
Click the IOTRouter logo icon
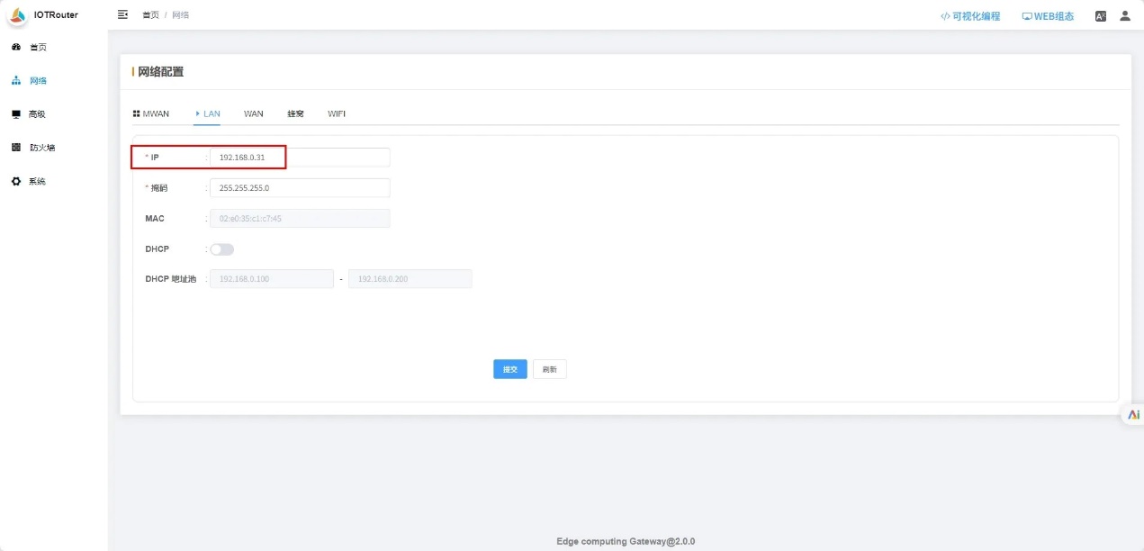tap(18, 15)
